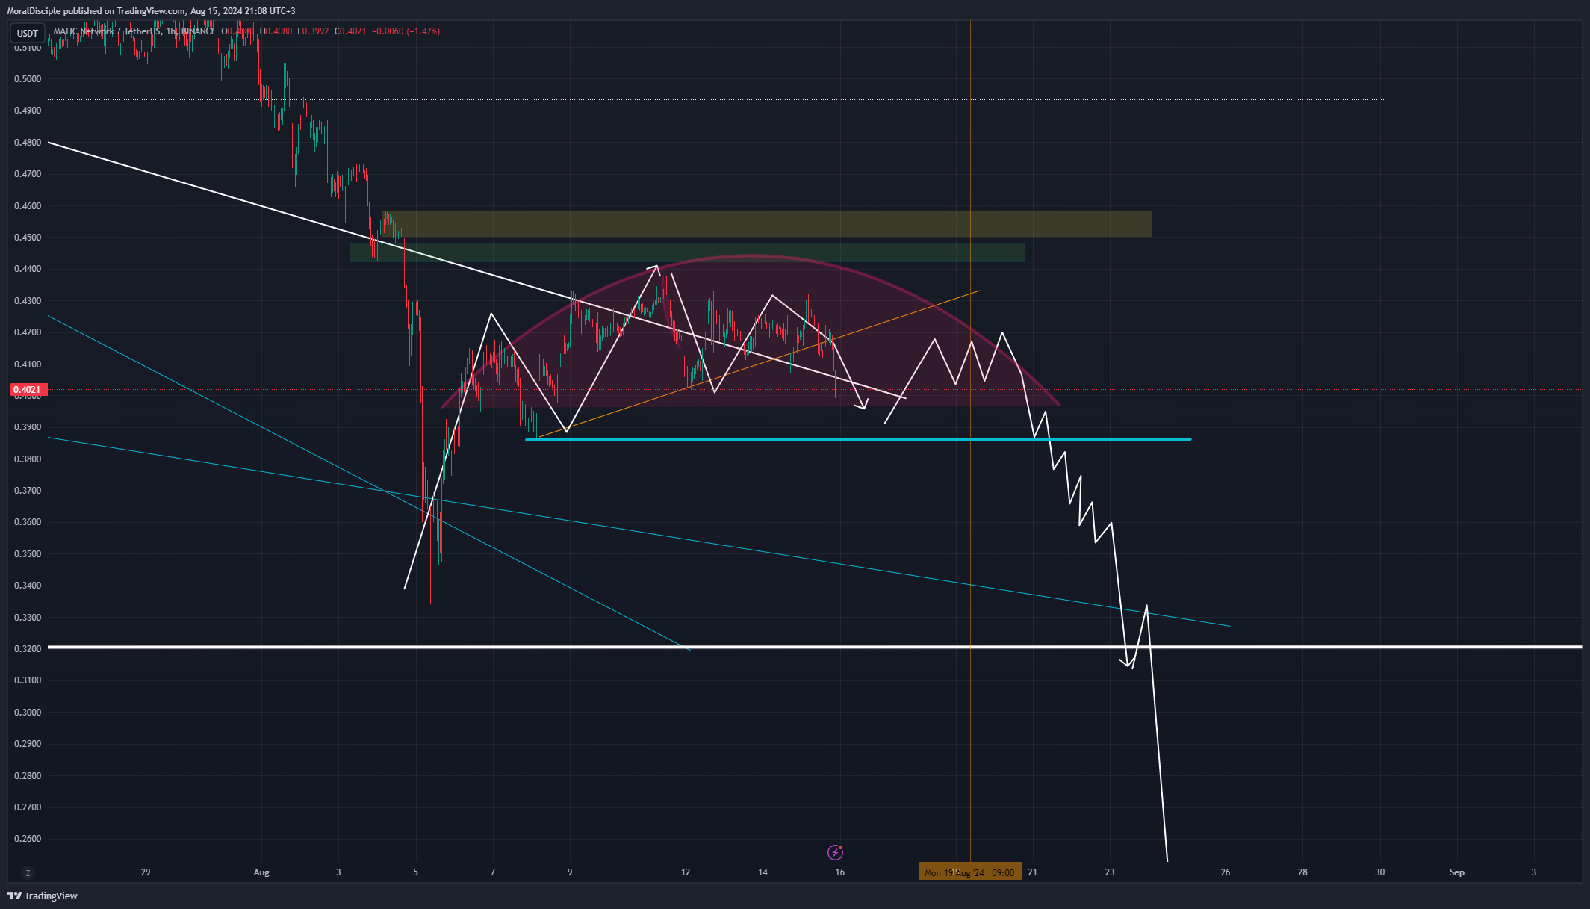Click the 23 date axis label
Viewport: 1590px width, 909px height.
pos(1110,872)
